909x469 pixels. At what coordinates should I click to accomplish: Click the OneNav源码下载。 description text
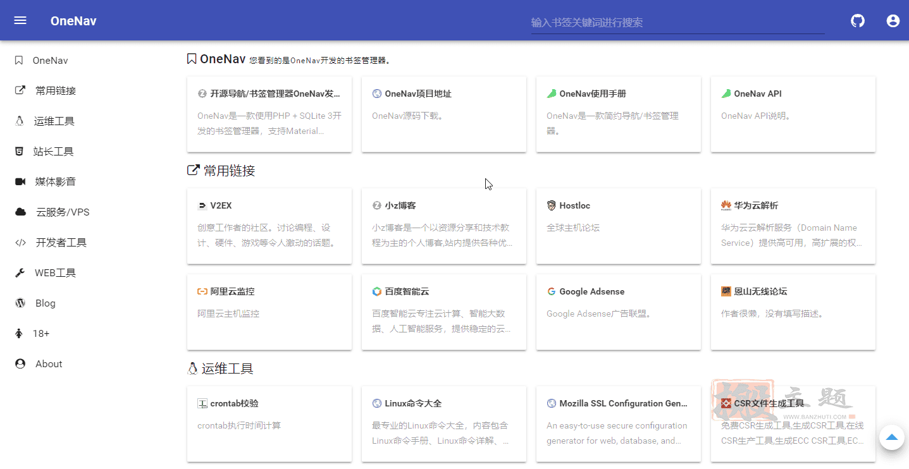click(x=407, y=116)
